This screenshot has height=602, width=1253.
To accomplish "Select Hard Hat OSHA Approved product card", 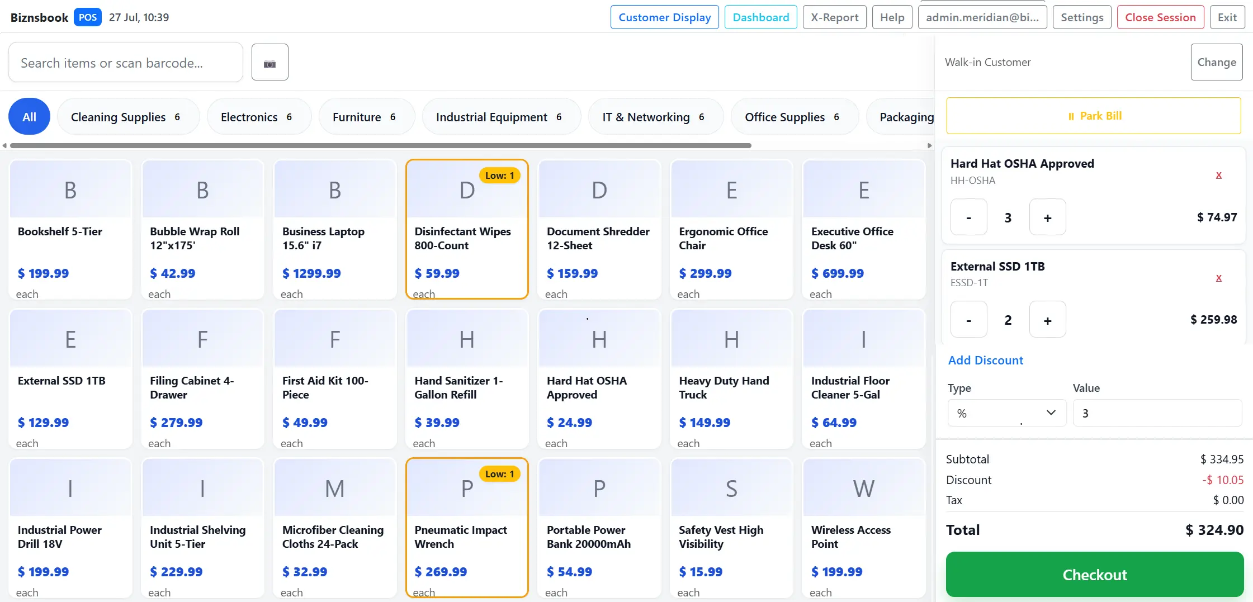I will [599, 379].
